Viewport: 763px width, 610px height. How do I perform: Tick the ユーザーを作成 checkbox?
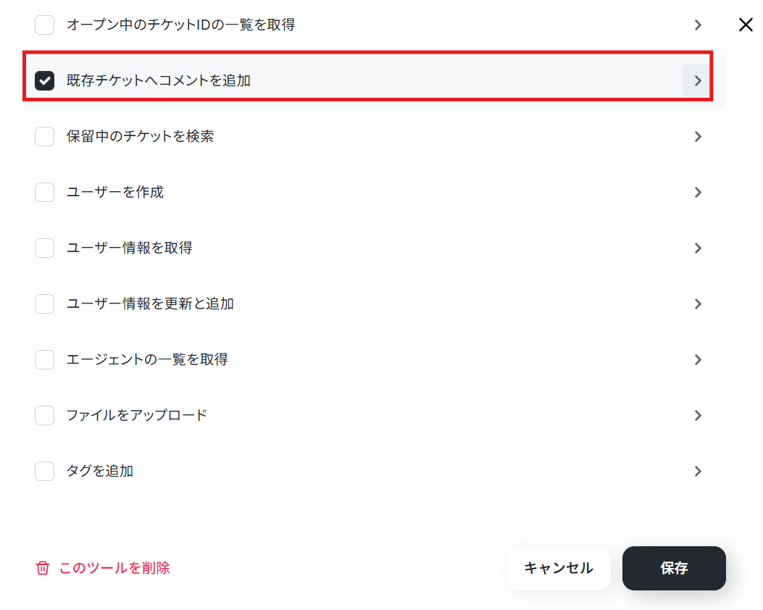[45, 192]
